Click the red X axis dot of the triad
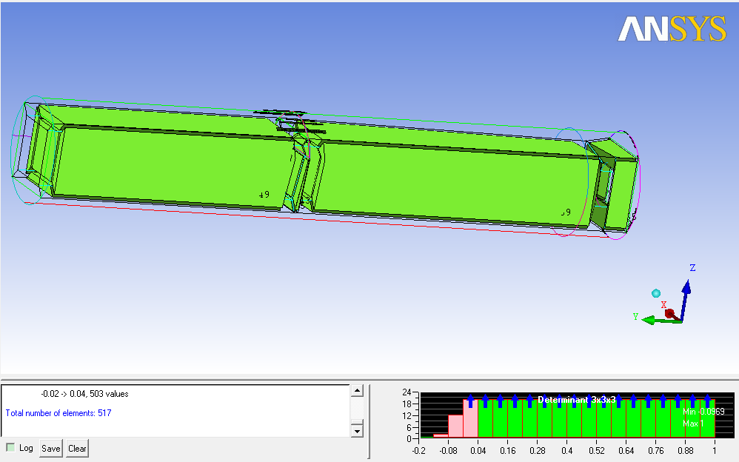 coord(669,314)
